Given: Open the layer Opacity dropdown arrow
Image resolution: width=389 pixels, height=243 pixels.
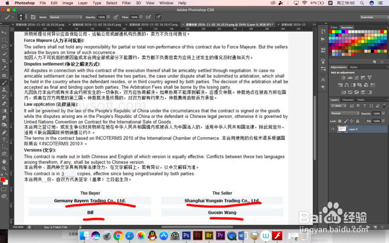Looking at the screenshot, I should [383, 113].
